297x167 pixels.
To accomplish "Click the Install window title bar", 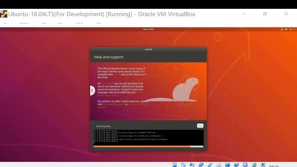I will [148, 50].
